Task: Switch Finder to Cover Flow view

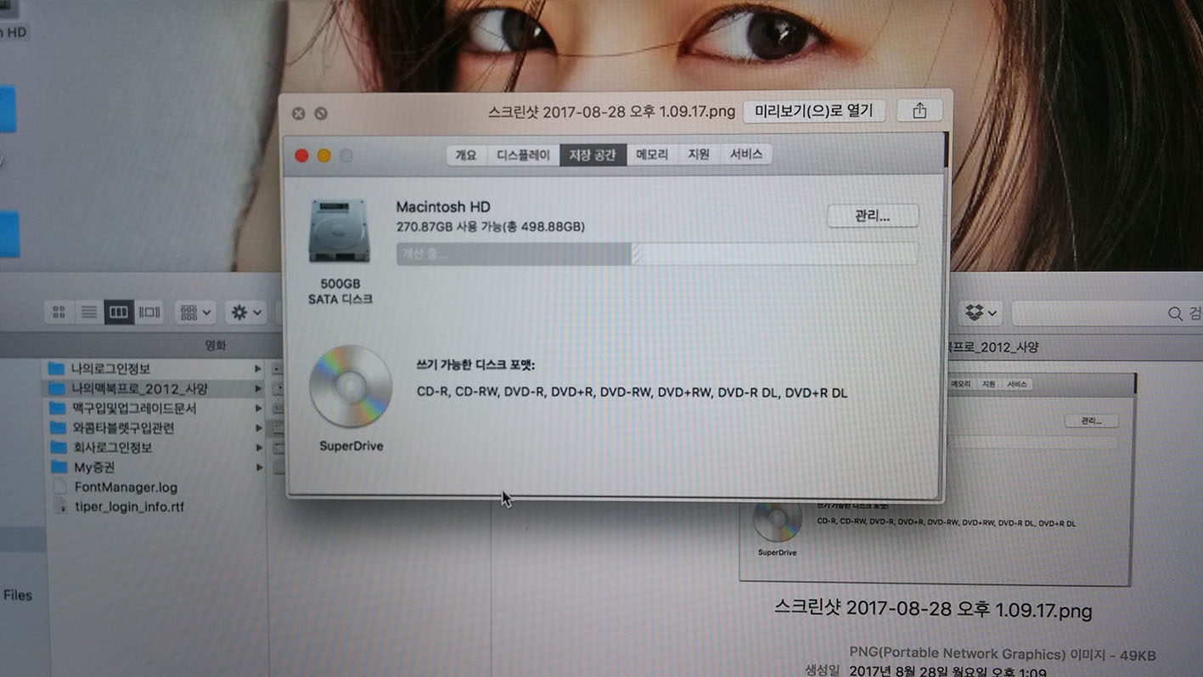Action: coord(149,313)
